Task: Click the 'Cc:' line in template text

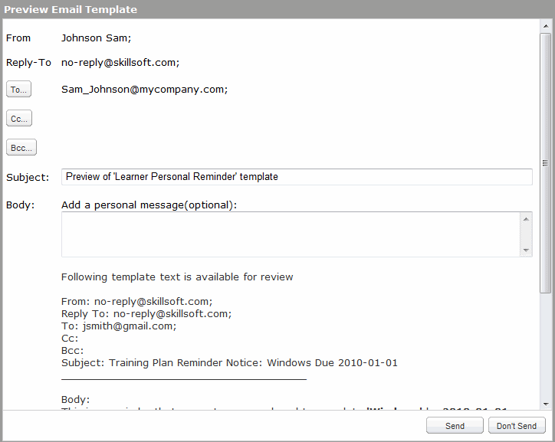Action: 70,339
